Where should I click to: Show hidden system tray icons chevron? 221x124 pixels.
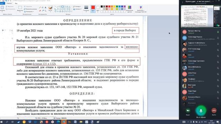[x=188, y=122]
